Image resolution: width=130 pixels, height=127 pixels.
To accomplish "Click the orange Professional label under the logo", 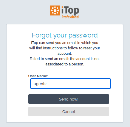I will click(x=70, y=17).
